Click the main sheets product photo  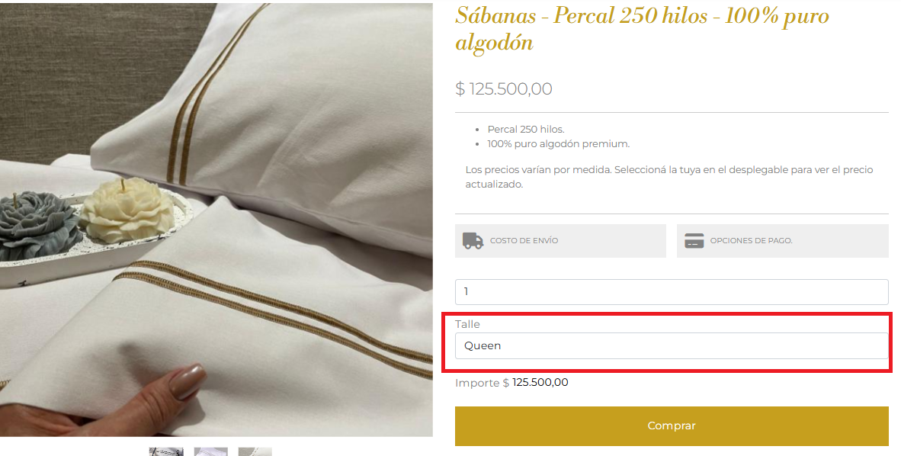coord(216,220)
